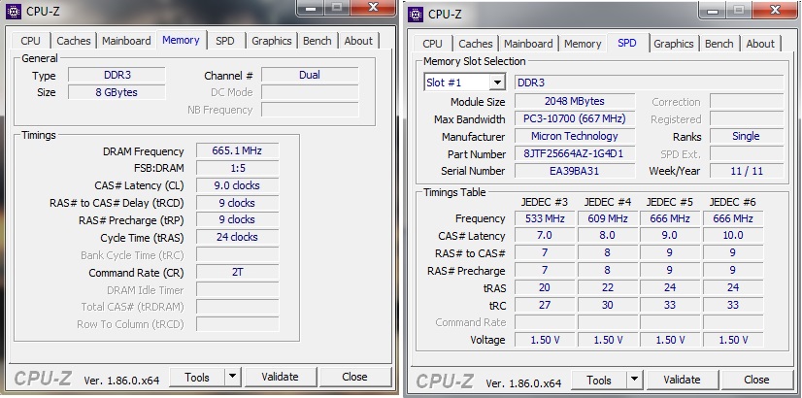The height and width of the screenshot is (398, 802).
Task: Close right CPU-Z window via title bar X
Action: [x=775, y=9]
